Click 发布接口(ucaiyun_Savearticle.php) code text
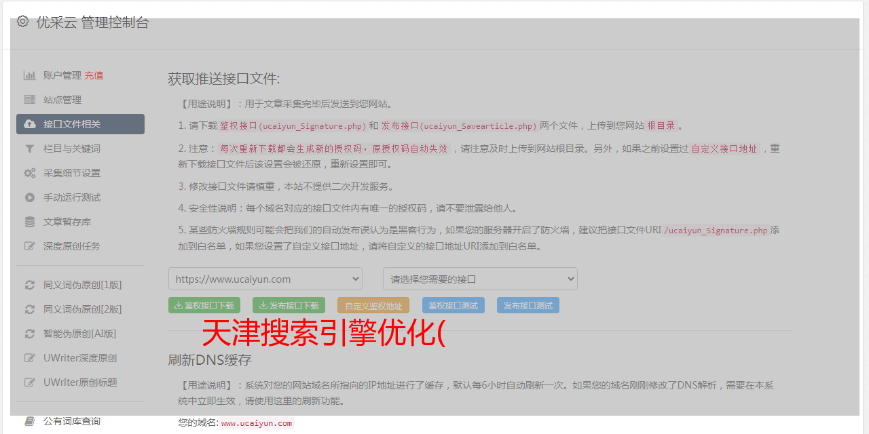Image resolution: width=869 pixels, height=434 pixels. 459,126
